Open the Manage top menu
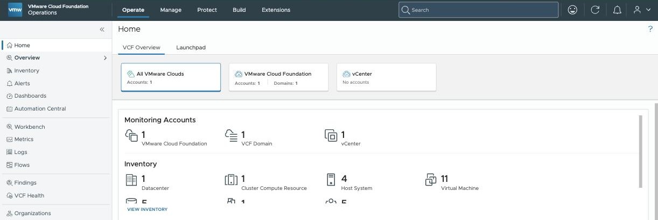 click(171, 10)
